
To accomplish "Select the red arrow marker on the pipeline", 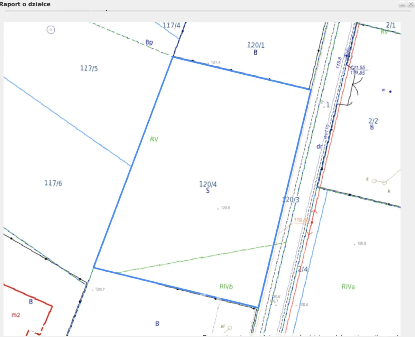I will [312, 223].
